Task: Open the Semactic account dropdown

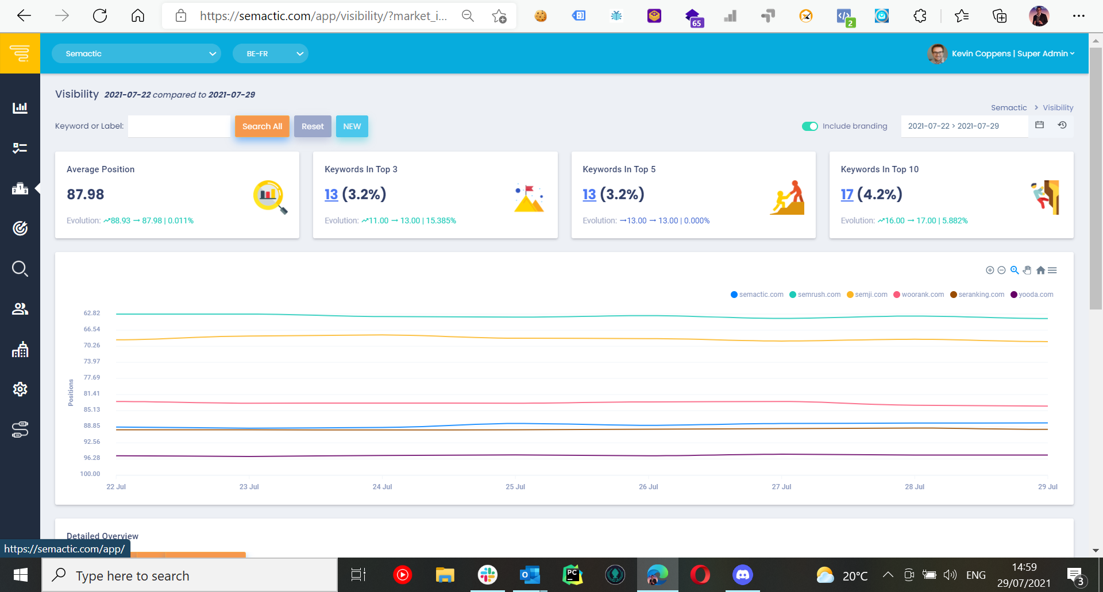Action: pos(136,53)
